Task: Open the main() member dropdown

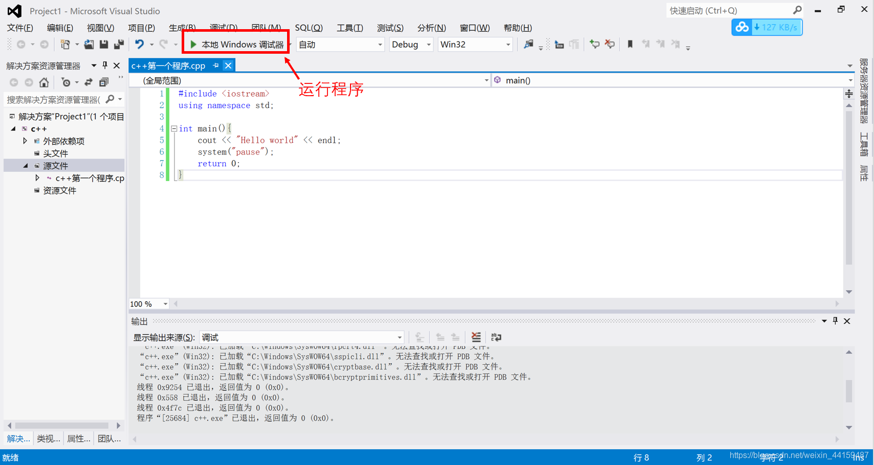Action: 673,80
